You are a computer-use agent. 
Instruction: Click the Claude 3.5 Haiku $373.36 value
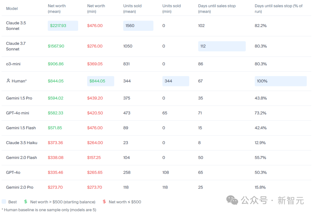(55, 143)
